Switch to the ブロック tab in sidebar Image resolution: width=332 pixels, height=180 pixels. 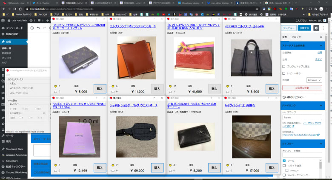pos(296,37)
